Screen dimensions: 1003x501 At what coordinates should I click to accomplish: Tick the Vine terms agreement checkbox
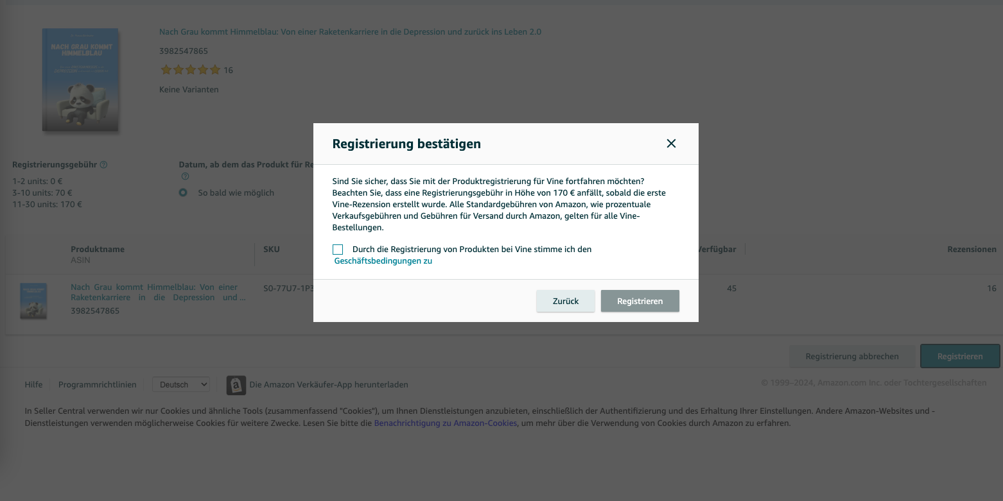click(x=338, y=250)
